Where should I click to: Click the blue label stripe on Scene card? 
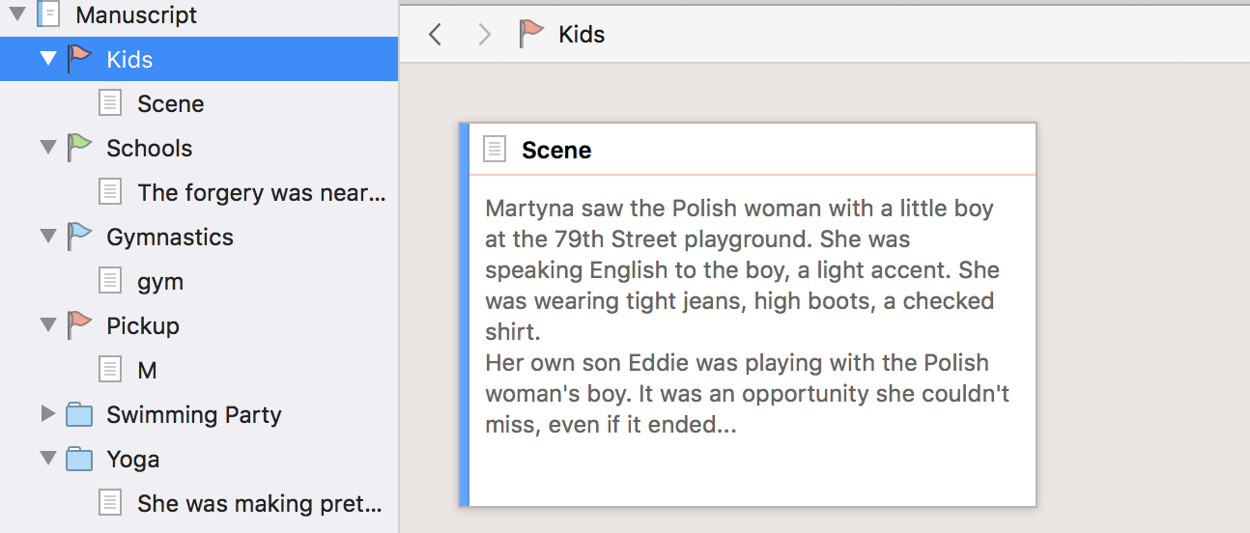(x=464, y=315)
